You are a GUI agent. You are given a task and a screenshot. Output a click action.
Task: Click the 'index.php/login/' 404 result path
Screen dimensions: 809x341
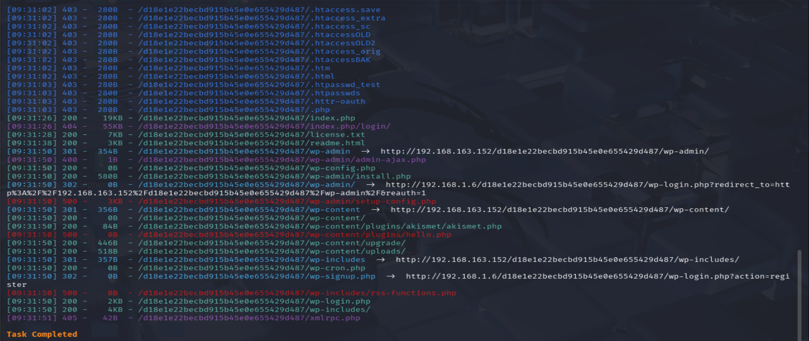(x=264, y=126)
